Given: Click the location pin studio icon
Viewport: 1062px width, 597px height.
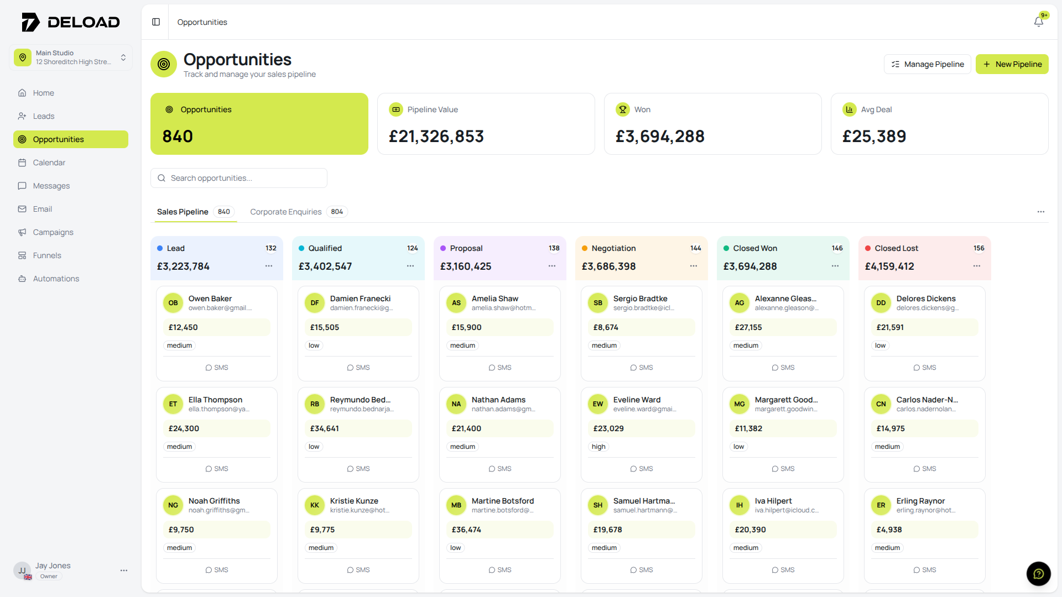Looking at the screenshot, I should pyautogui.click(x=23, y=57).
